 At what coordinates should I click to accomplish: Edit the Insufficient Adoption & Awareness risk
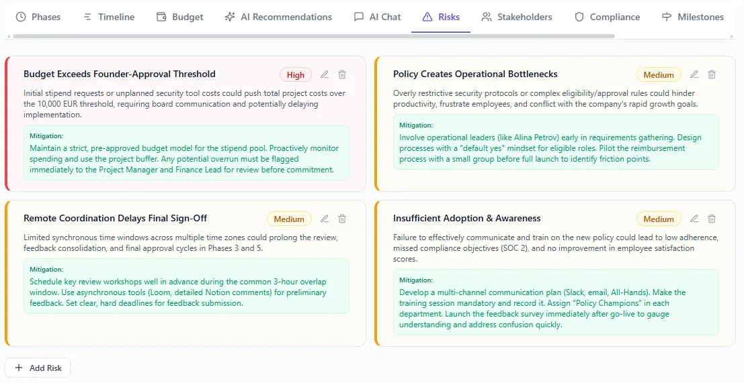point(694,219)
